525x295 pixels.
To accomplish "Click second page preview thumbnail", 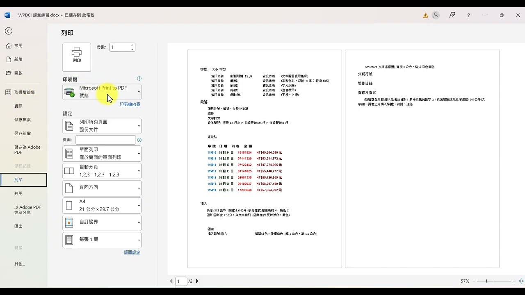I will 422,159.
